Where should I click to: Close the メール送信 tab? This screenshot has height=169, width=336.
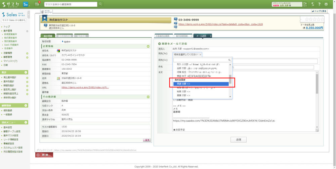(211, 36)
